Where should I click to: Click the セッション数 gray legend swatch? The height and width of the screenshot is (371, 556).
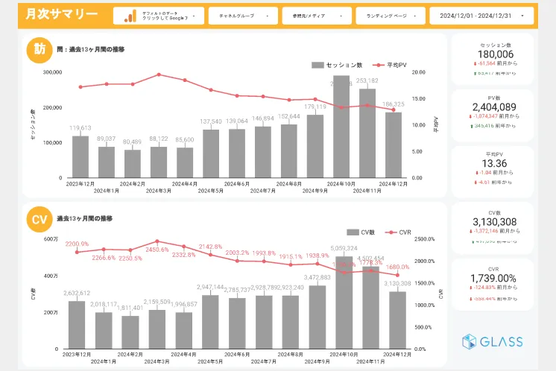318,65
